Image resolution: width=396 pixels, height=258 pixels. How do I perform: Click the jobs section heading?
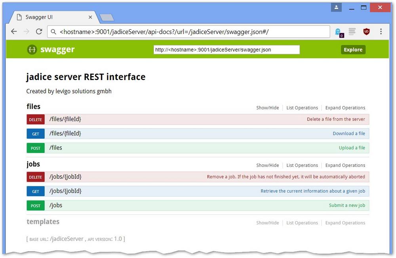click(33, 164)
